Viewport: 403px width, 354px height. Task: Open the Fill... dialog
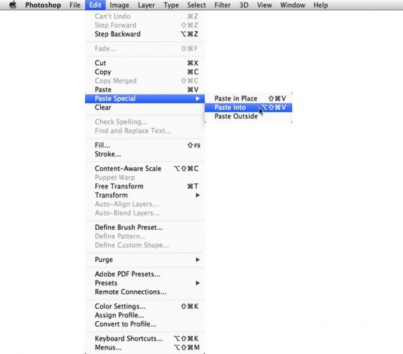tap(103, 145)
